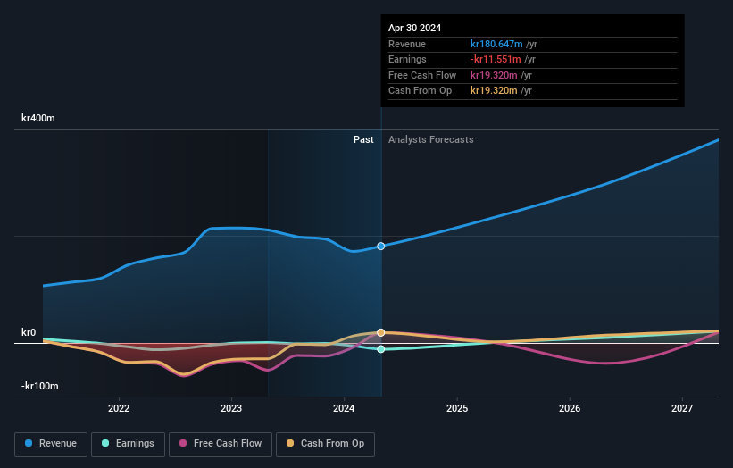Screen dimensions: 733x468
Task: Select the revenue data point at Apr 2024
Action: click(x=381, y=246)
